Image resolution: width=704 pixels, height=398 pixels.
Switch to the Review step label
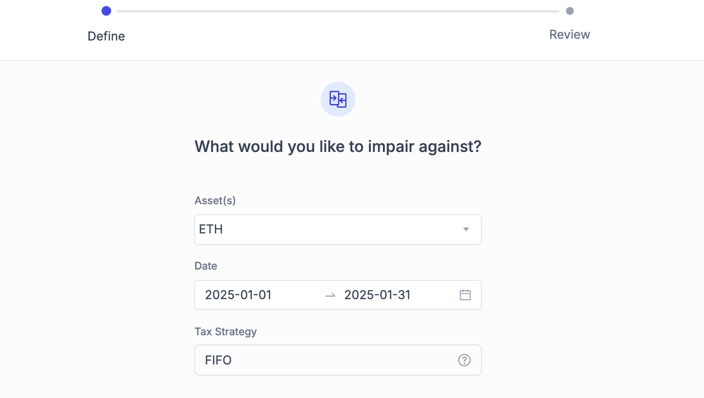pos(569,34)
